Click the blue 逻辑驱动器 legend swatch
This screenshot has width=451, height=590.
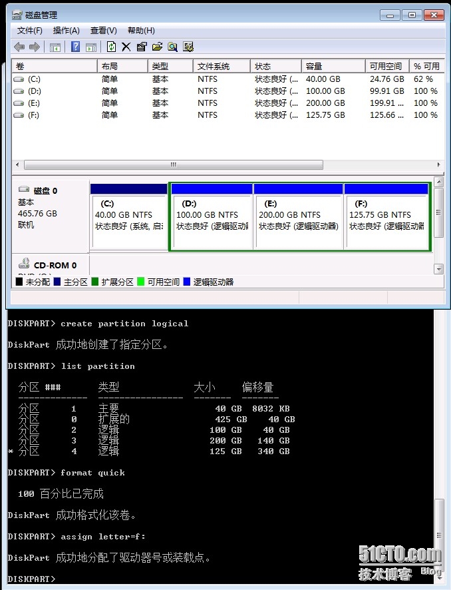pos(187,282)
